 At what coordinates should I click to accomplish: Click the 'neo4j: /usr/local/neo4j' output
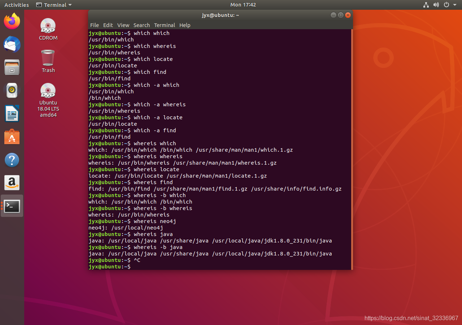(x=126, y=228)
